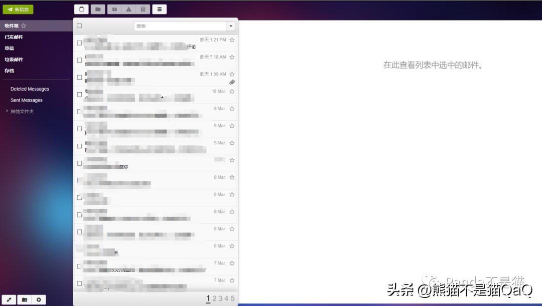
Task: Click the refresh mail icon in the toolbar
Action: 81,9
